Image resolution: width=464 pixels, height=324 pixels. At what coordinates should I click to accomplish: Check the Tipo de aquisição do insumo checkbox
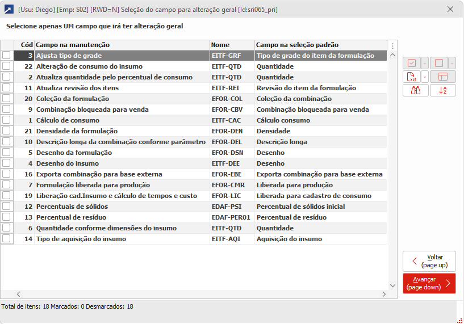click(6, 238)
